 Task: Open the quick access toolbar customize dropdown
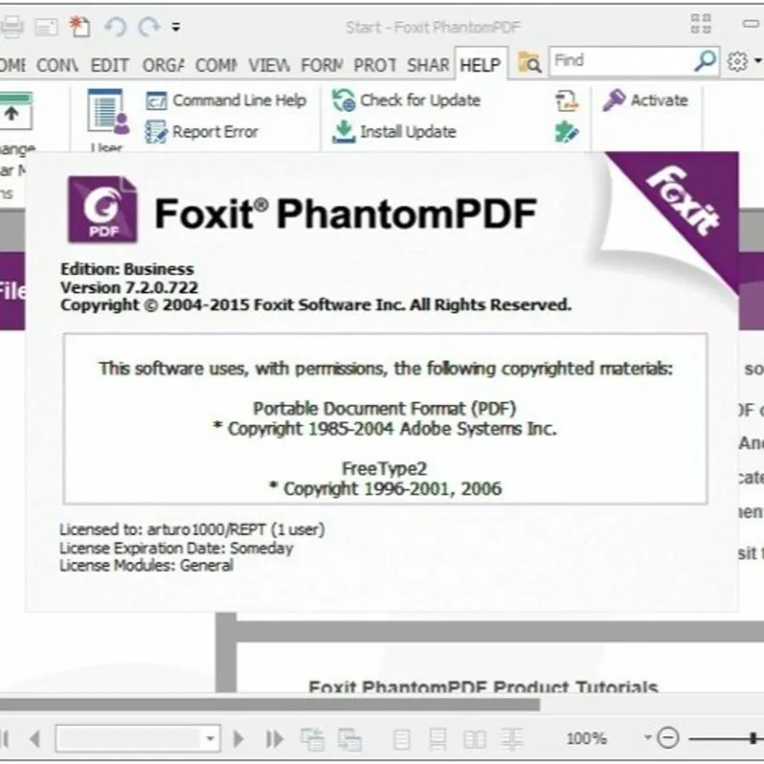pyautogui.click(x=176, y=27)
